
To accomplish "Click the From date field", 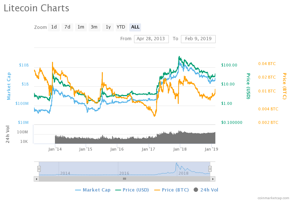I will click(151, 39).
